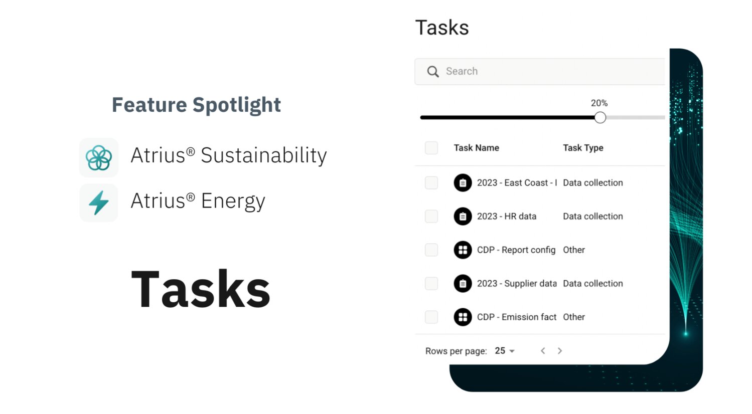Check the box for 2023 - East Coast task
This screenshot has height=414, width=752.
(x=431, y=182)
